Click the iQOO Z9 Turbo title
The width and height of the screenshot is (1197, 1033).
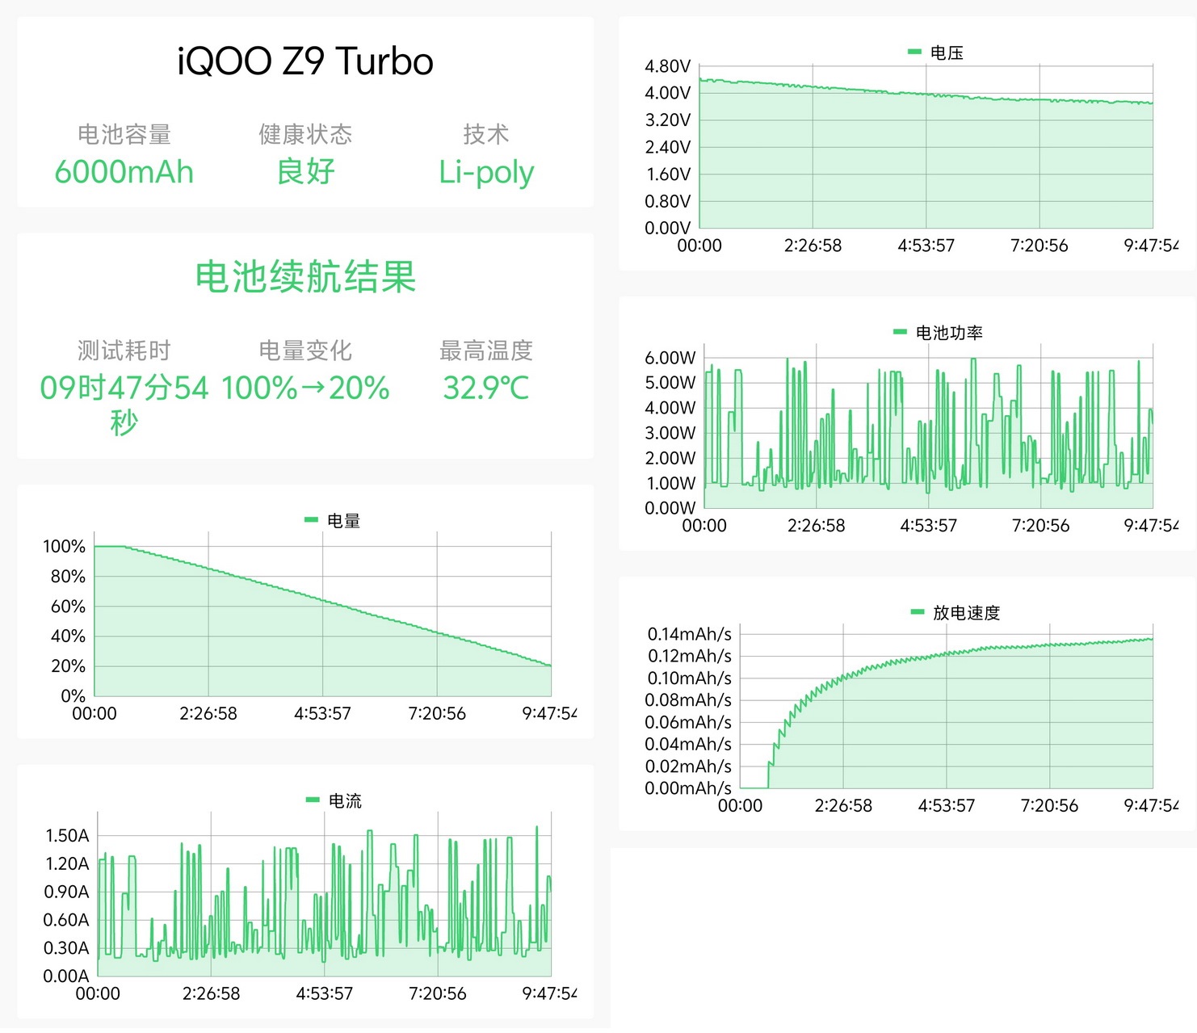(x=305, y=61)
